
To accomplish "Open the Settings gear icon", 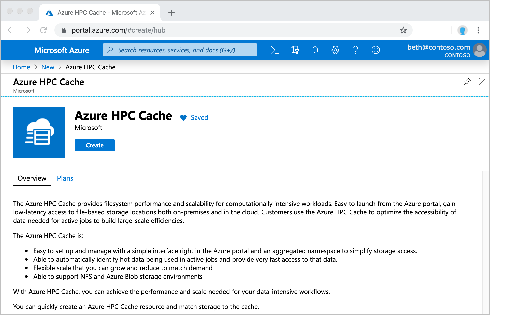I will click(x=335, y=50).
